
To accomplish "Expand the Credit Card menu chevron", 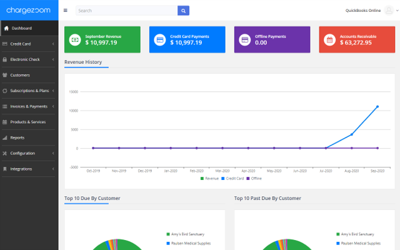I will 53,44.
